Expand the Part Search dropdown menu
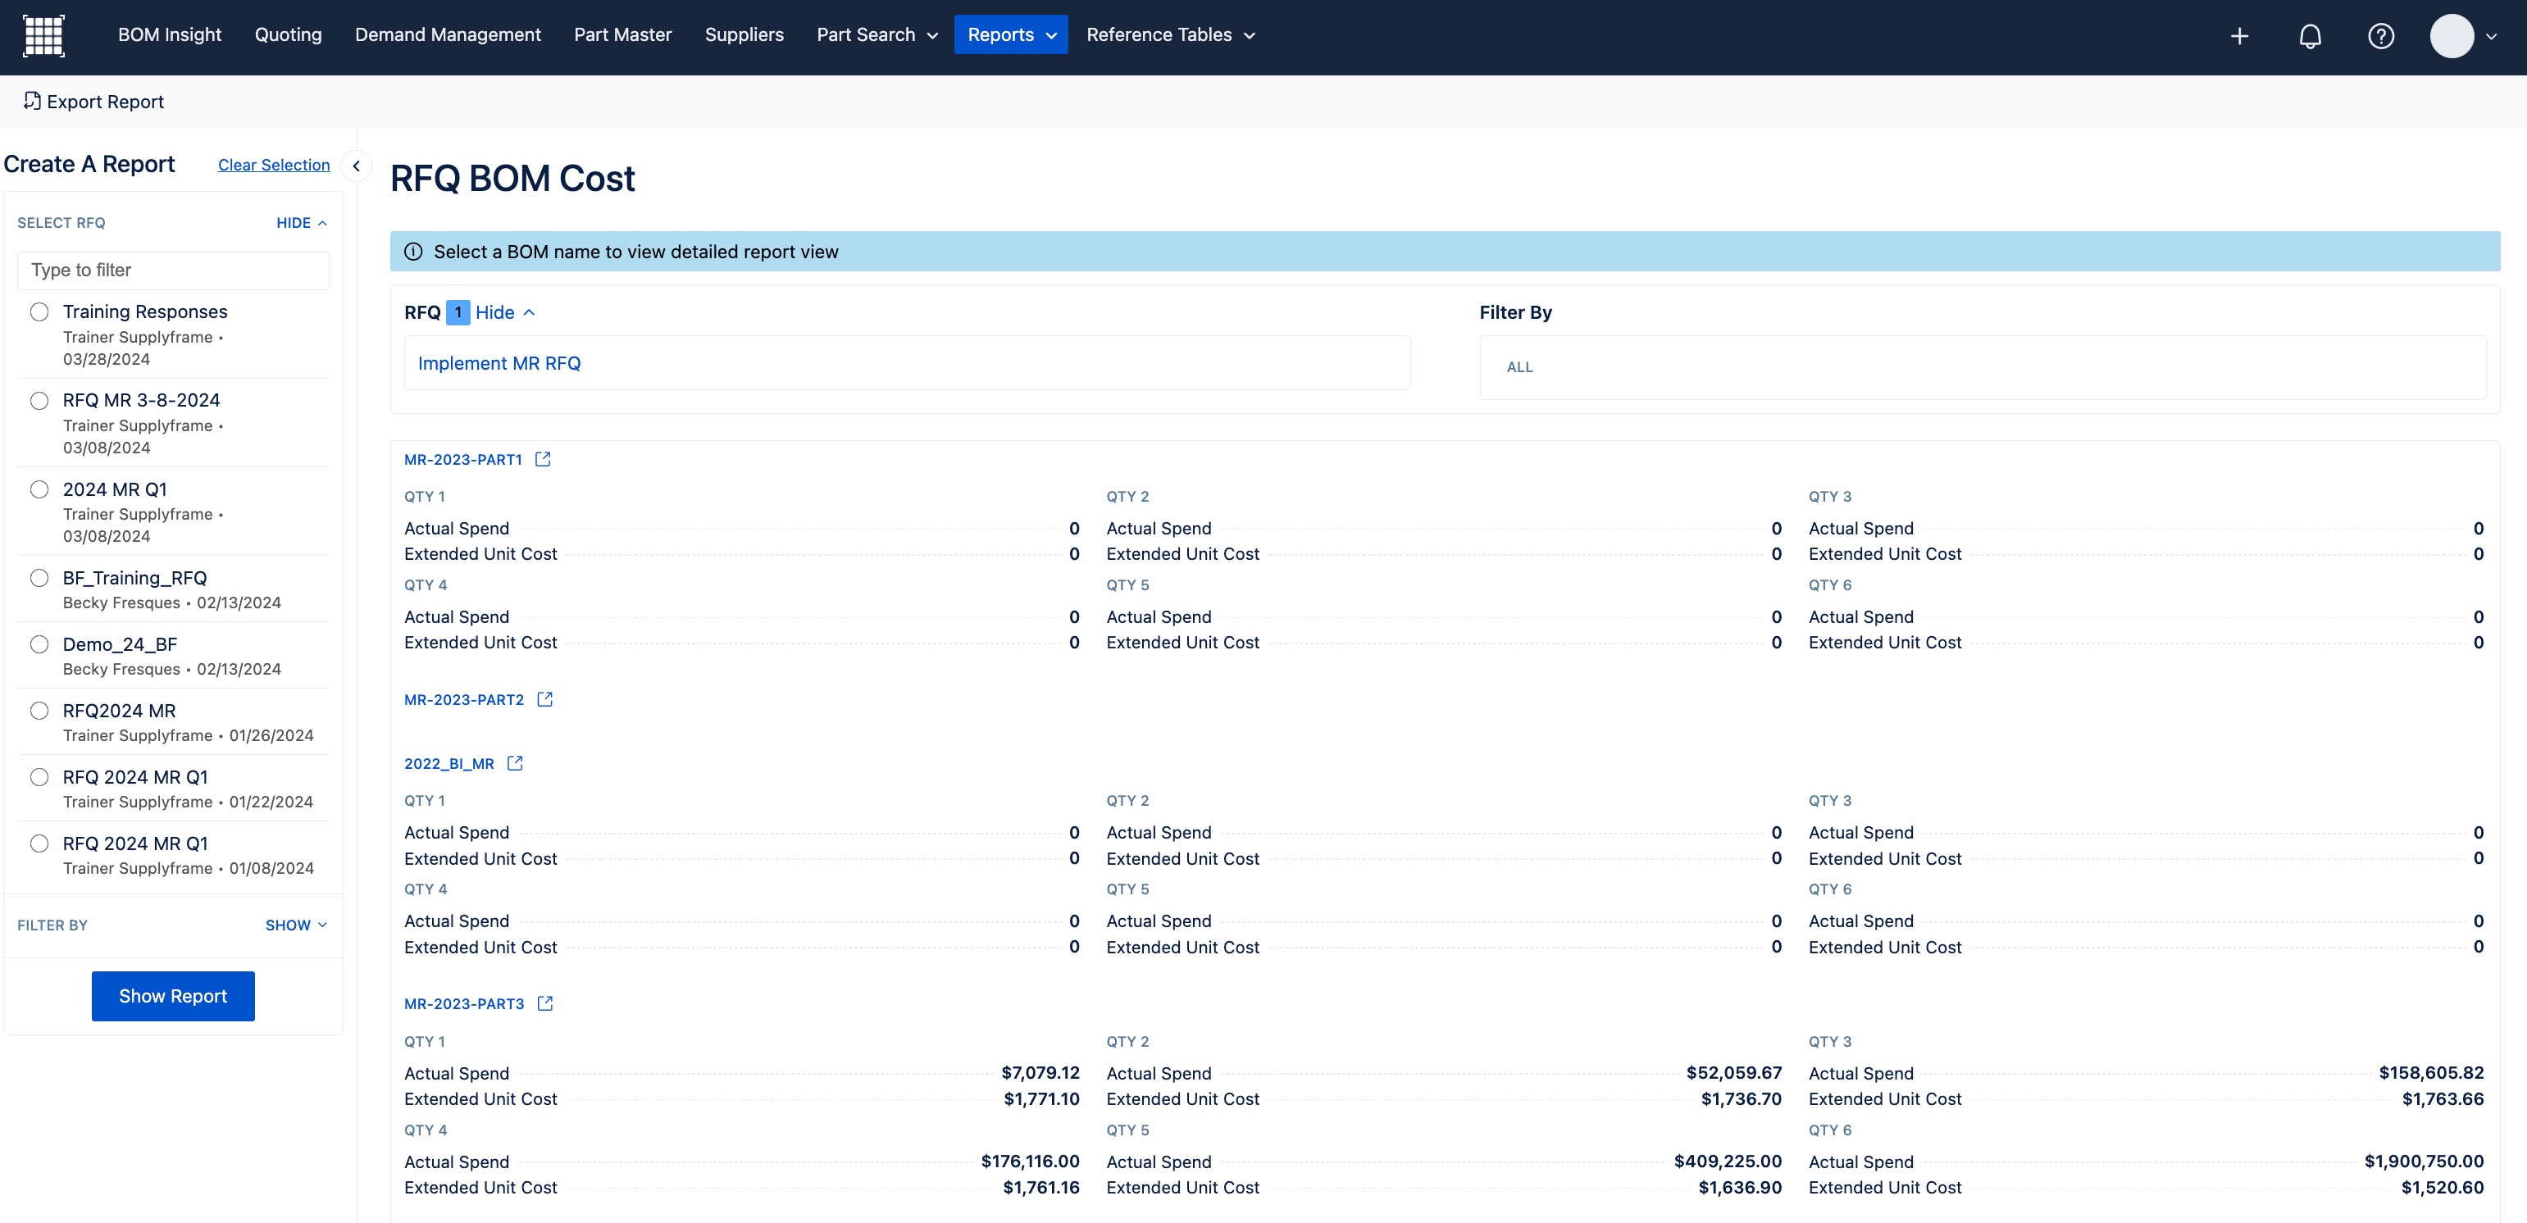This screenshot has height=1223, width=2527. (x=877, y=35)
